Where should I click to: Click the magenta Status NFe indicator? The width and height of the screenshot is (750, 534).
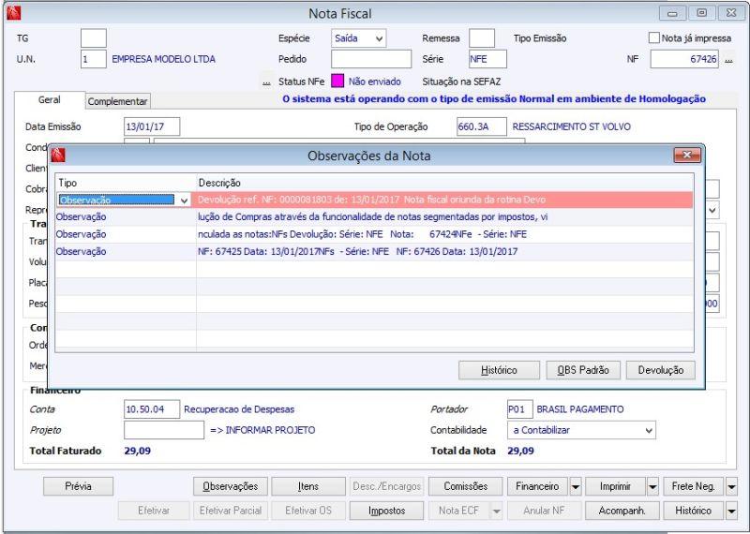[337, 81]
